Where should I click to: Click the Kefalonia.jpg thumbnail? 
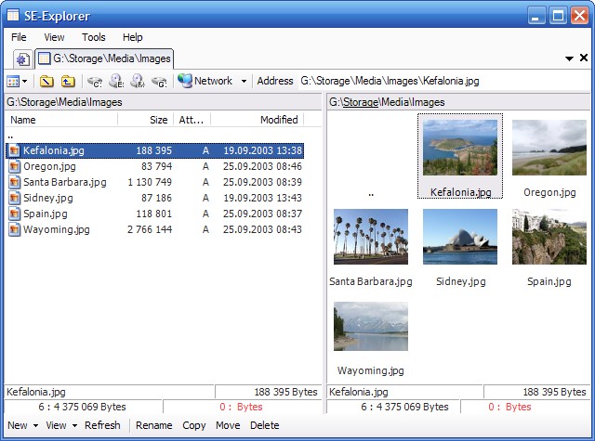460,148
